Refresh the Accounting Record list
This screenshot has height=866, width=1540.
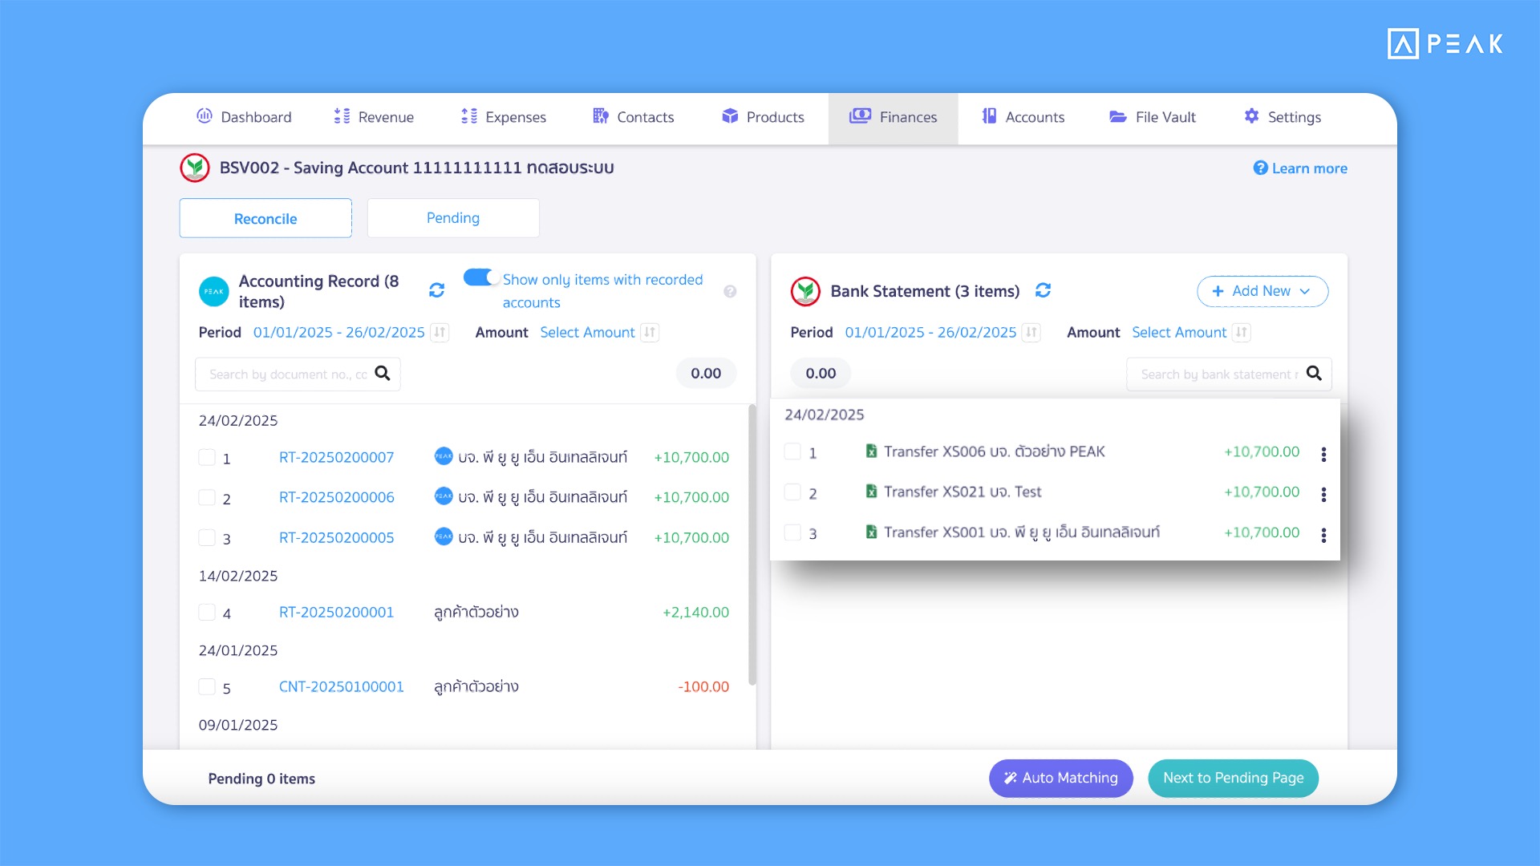tap(436, 290)
